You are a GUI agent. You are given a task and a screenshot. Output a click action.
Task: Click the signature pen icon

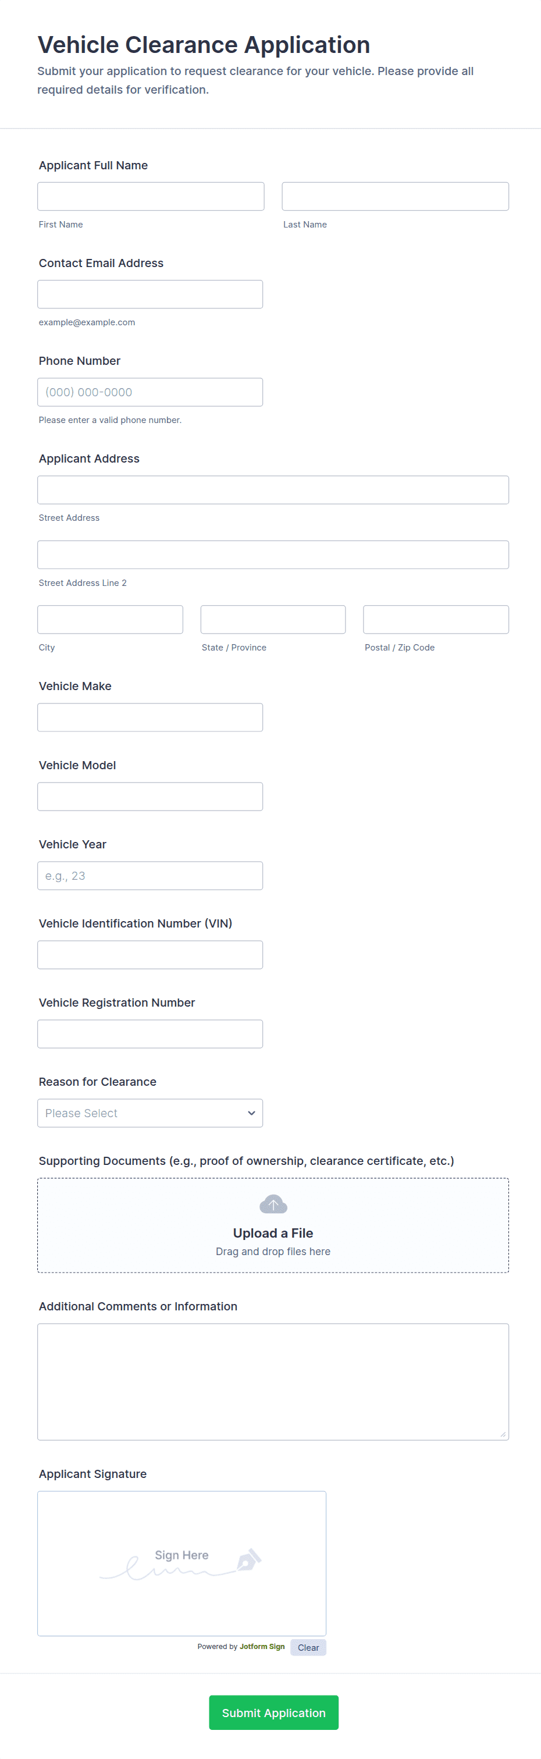pyautogui.click(x=248, y=1559)
